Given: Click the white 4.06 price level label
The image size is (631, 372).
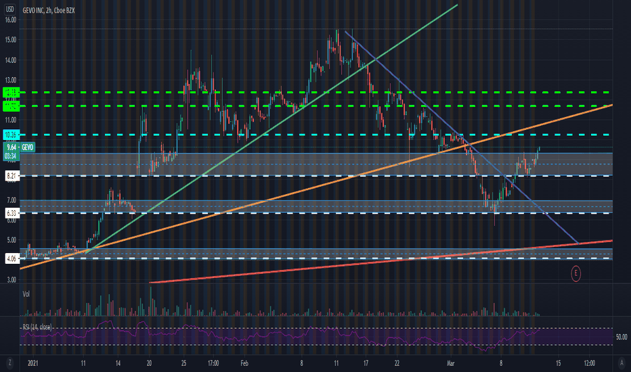Looking at the screenshot, I should pos(12,258).
